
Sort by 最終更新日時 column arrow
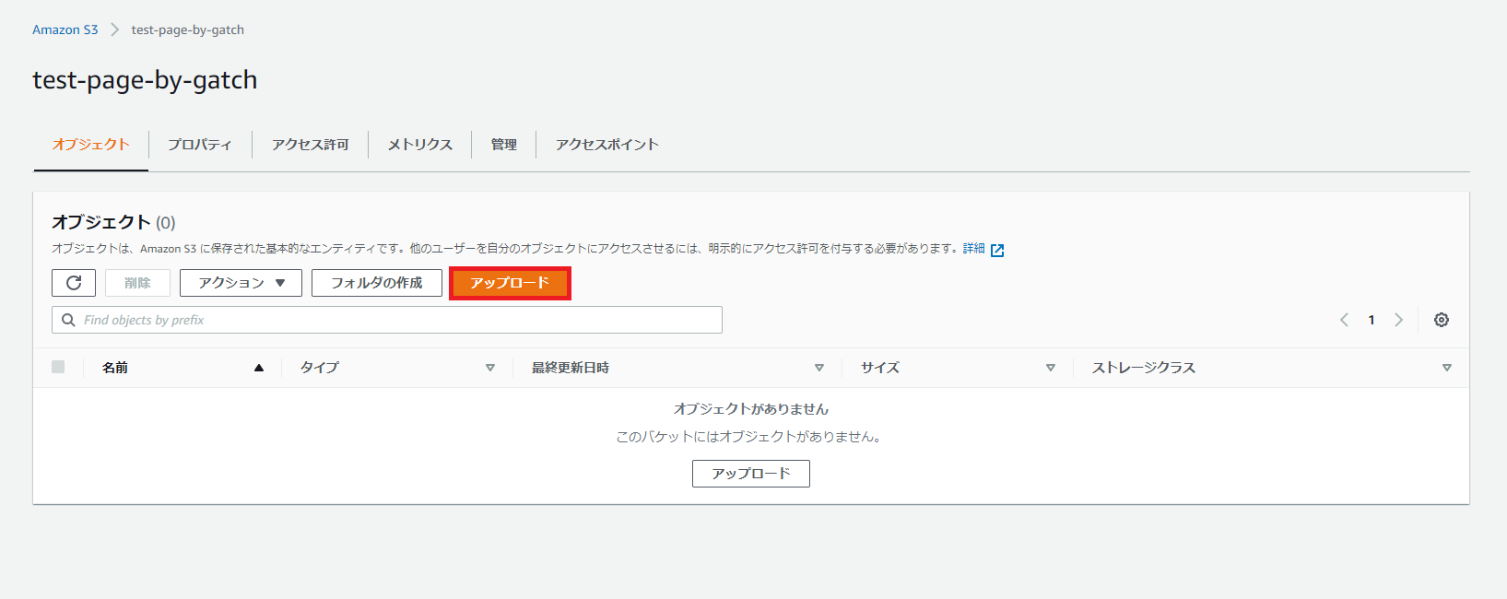tap(819, 368)
